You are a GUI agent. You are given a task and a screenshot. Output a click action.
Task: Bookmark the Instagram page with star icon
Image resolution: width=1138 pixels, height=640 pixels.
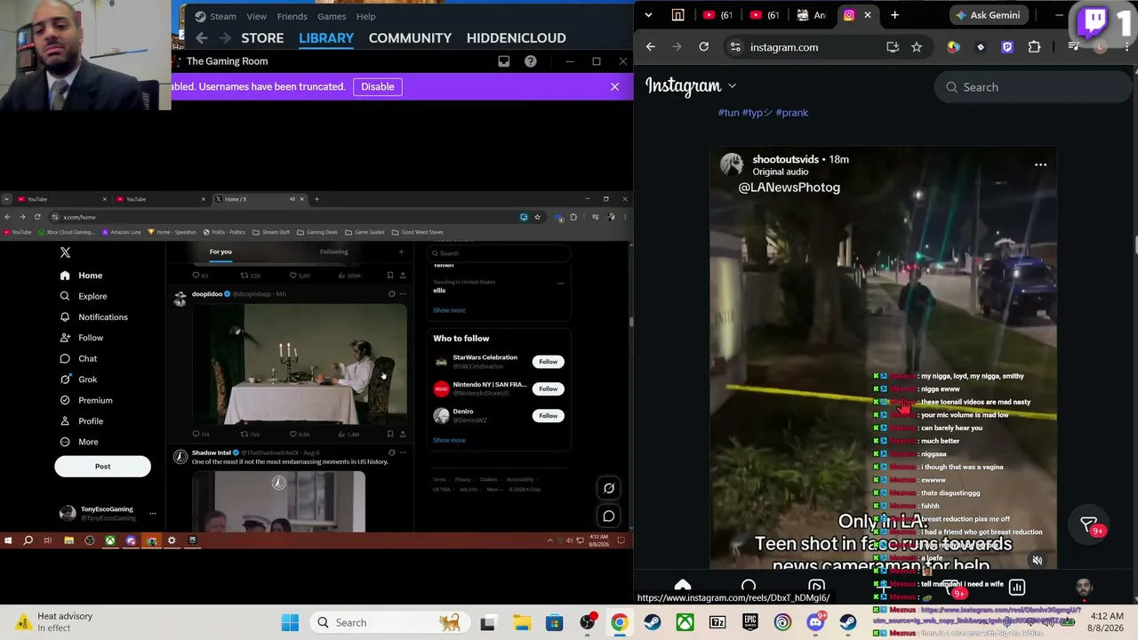tap(917, 47)
